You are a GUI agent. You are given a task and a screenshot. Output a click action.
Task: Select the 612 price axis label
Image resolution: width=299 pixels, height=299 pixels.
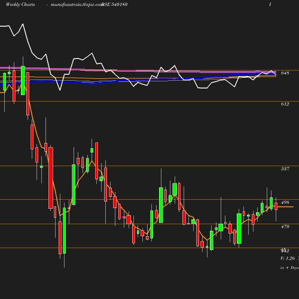pyautogui.click(x=285, y=104)
